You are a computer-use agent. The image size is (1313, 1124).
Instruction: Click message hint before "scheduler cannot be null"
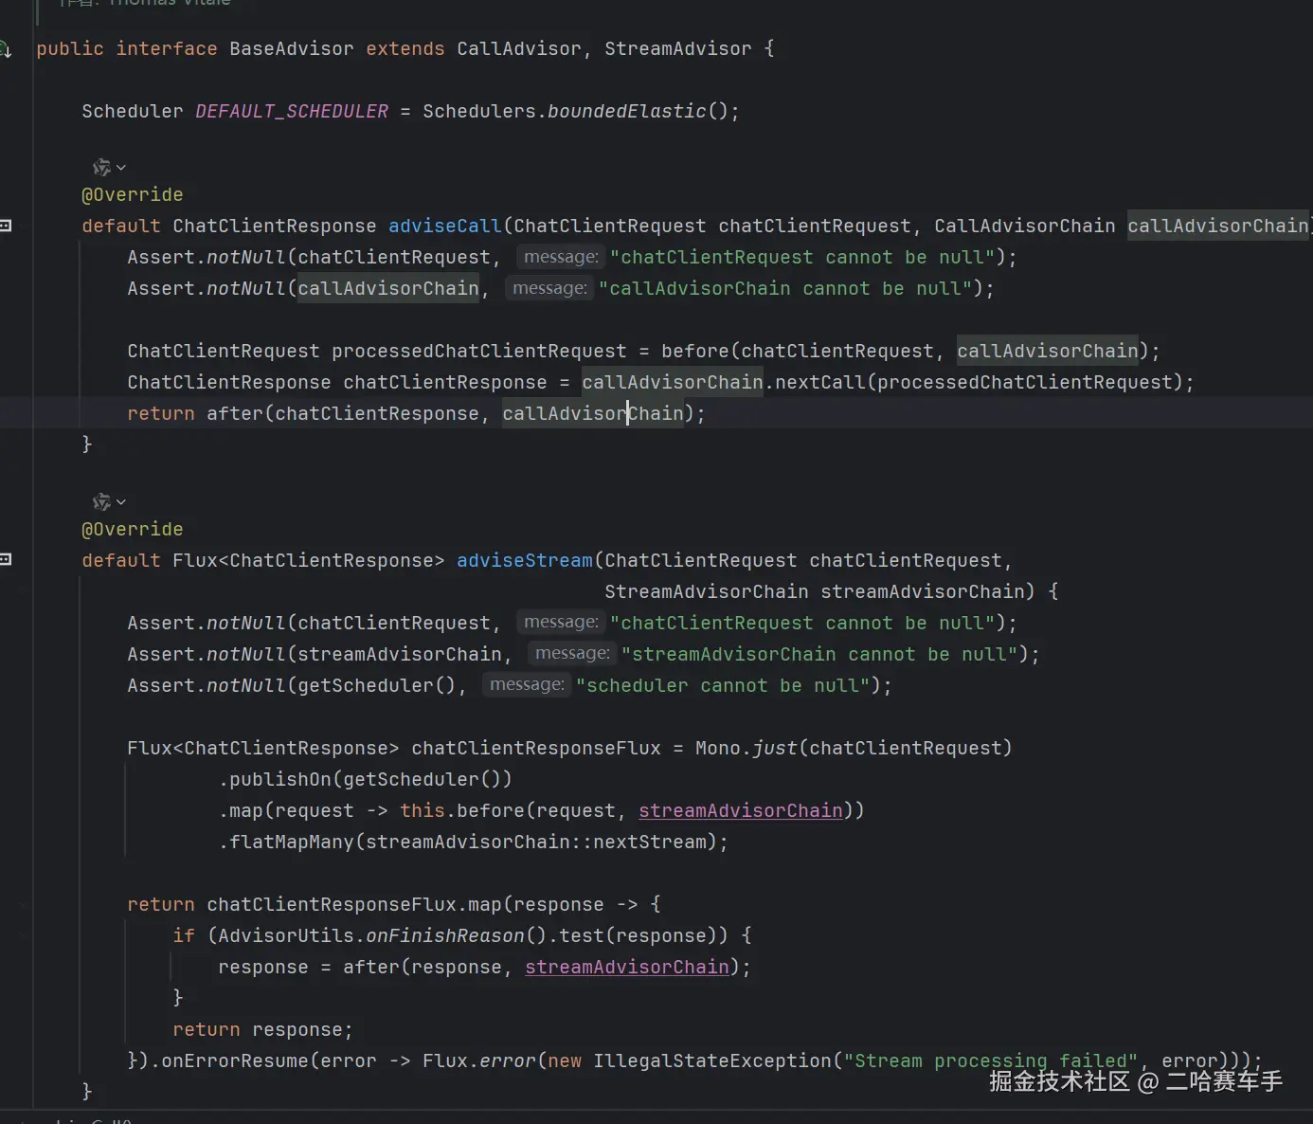(x=527, y=685)
